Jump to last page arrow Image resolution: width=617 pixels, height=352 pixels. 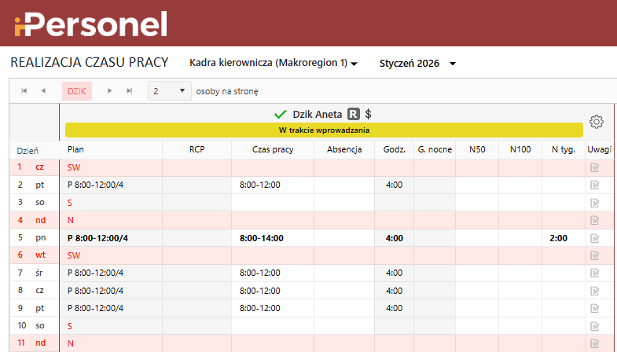[x=129, y=91]
